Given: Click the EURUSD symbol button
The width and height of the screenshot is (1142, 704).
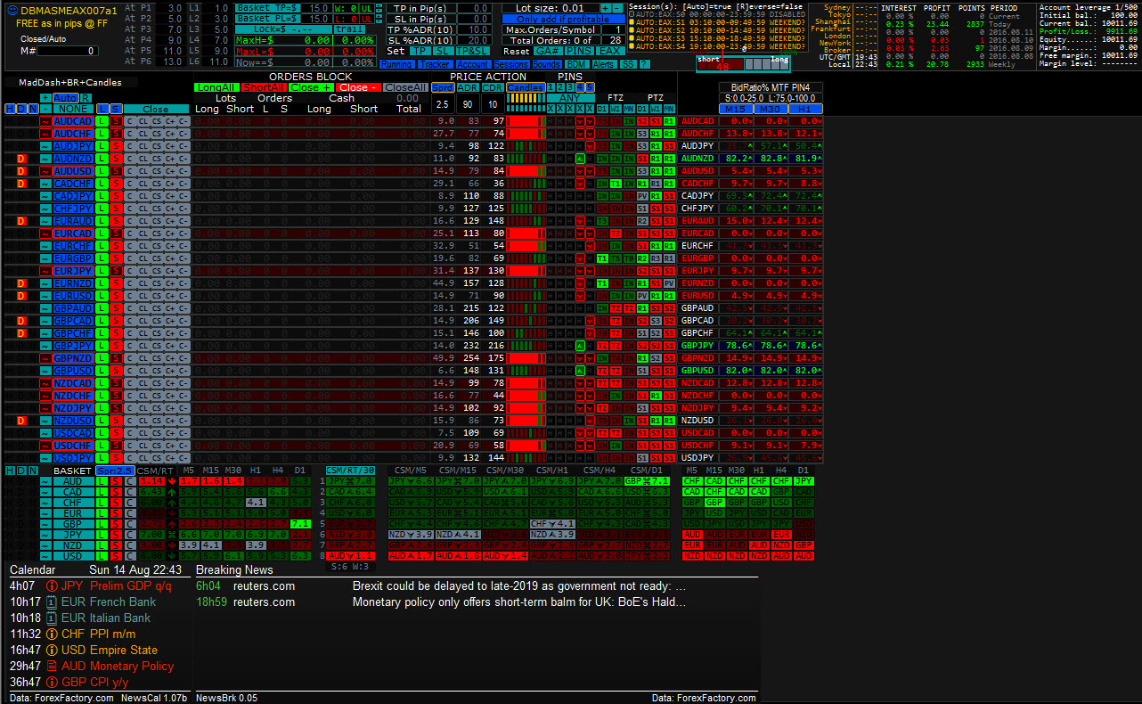Looking at the screenshot, I should tap(73, 295).
